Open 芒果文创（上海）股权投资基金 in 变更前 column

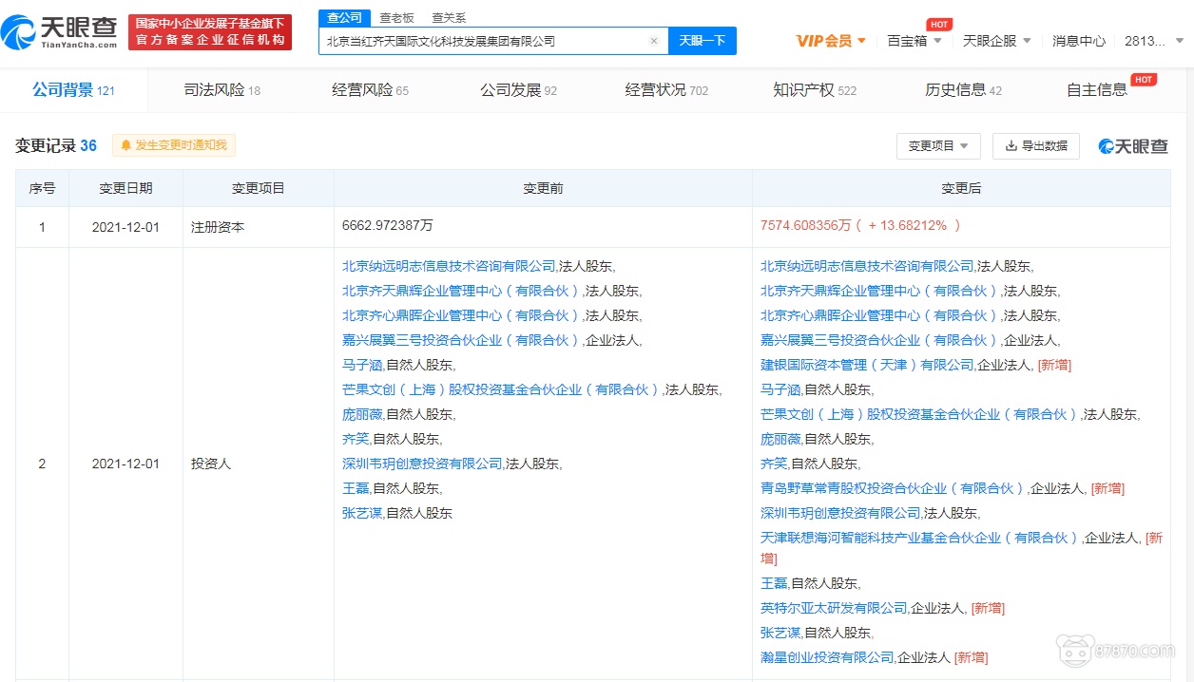click(x=502, y=389)
